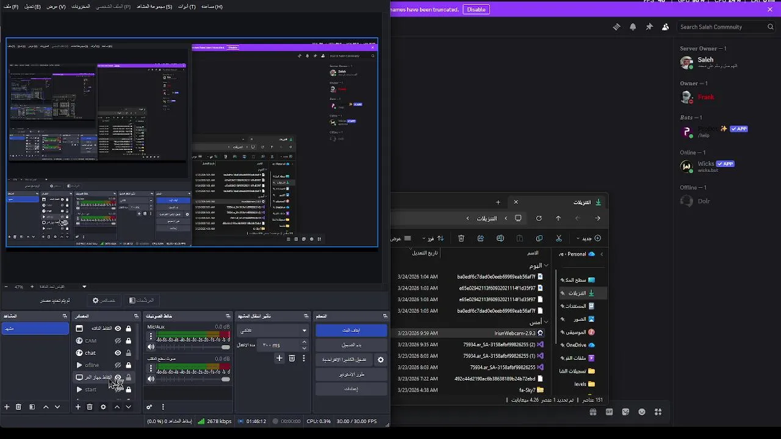Open audio mixer footer three-dot menu
The width and height of the screenshot is (781, 439).
pos(163,407)
